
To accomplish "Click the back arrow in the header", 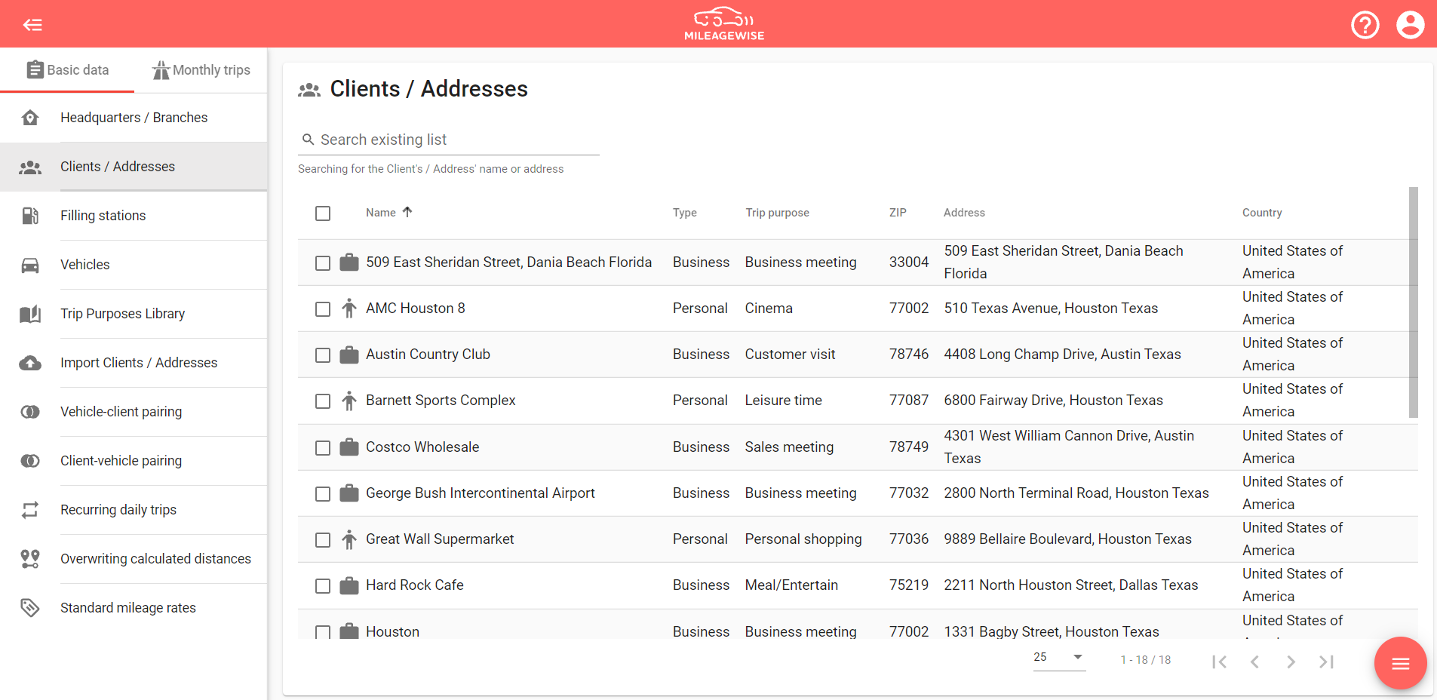I will (32, 25).
